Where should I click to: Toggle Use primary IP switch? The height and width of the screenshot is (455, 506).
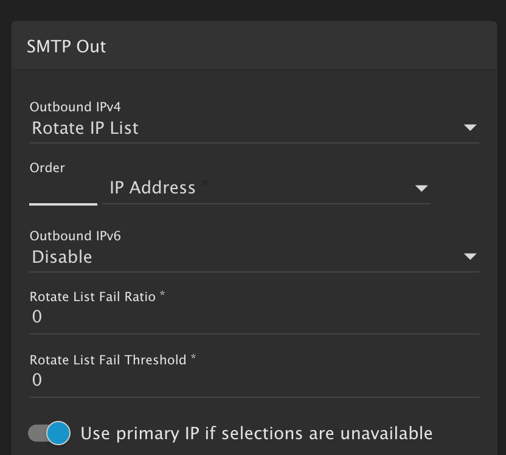pyautogui.click(x=50, y=433)
